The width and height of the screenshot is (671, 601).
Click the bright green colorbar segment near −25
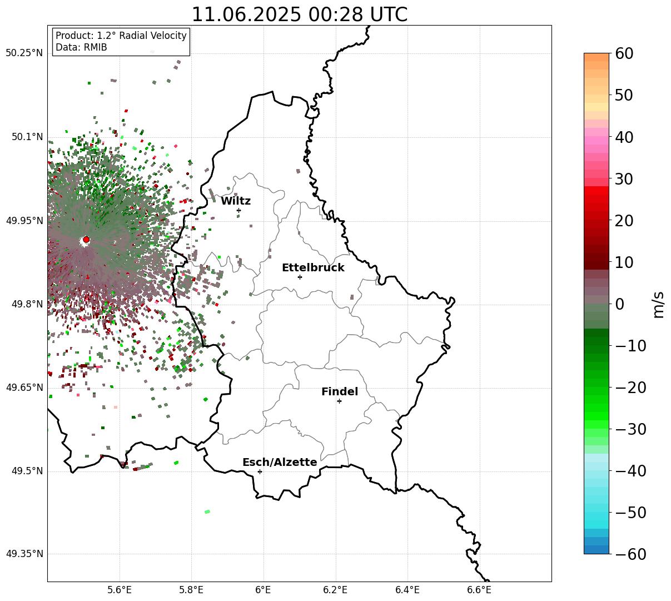click(597, 408)
